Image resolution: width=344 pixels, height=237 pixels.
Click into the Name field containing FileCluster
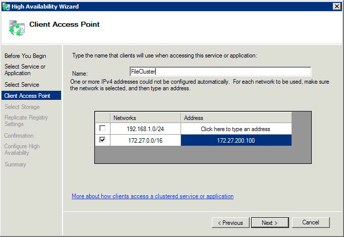click(220, 72)
